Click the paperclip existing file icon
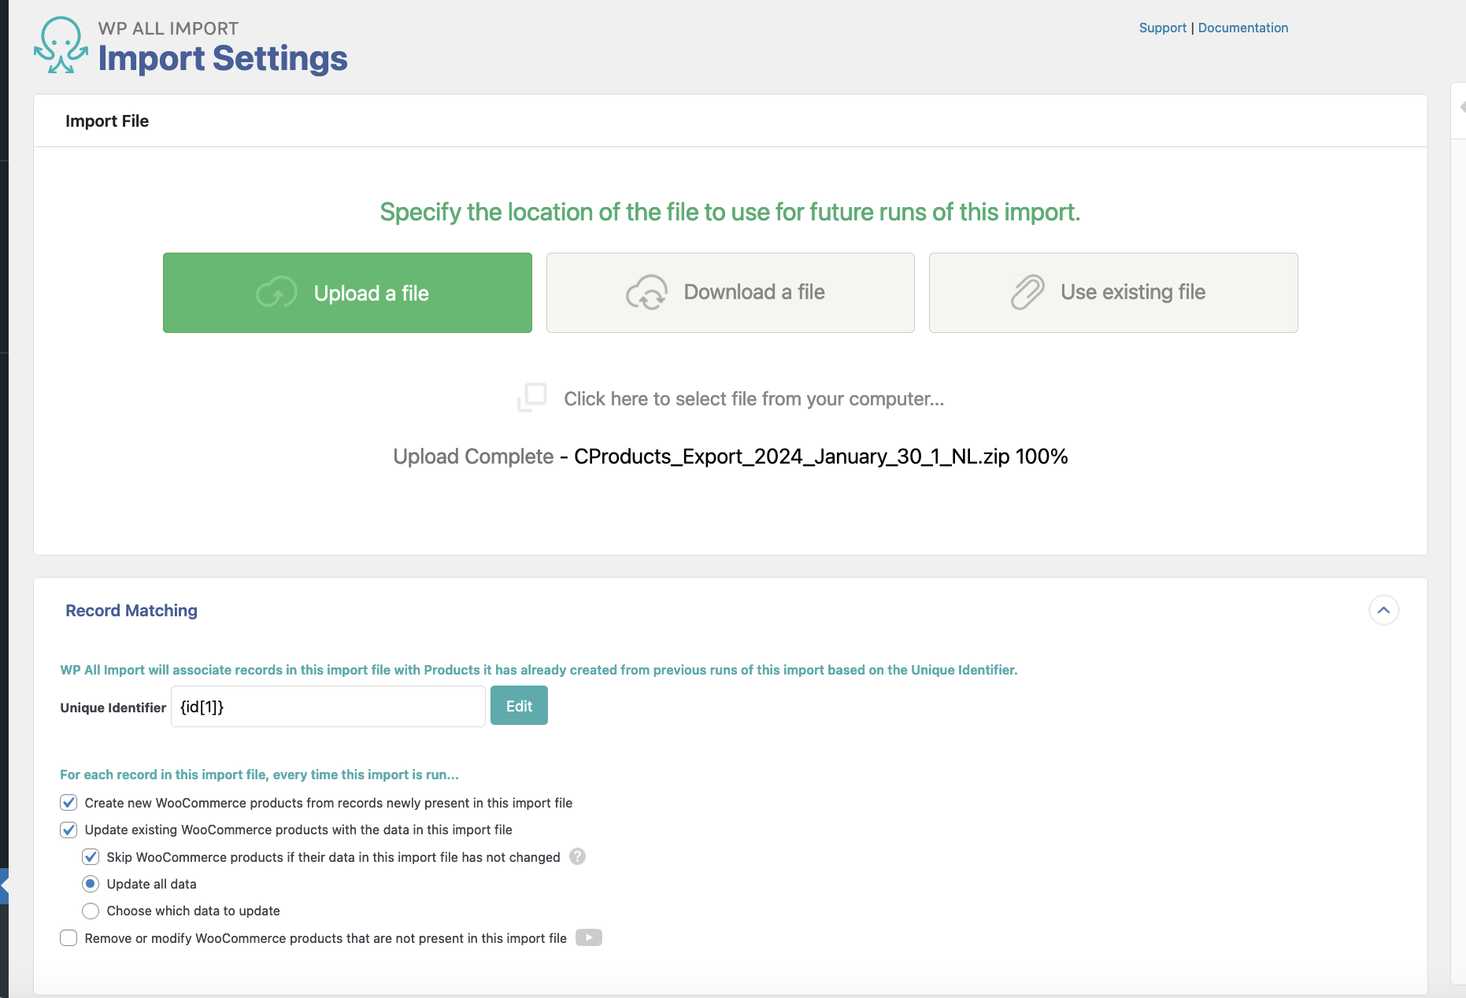 1027,293
